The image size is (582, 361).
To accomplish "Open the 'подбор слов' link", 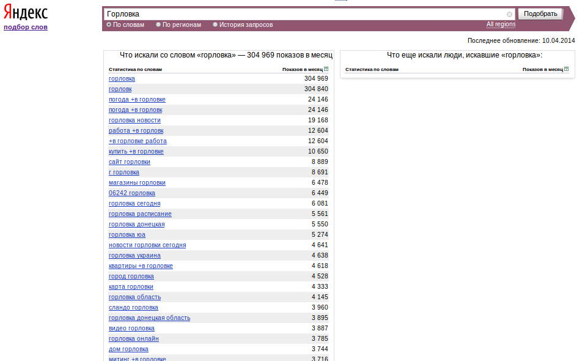I will 26,27.
